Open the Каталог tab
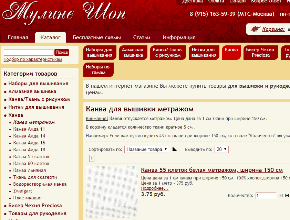This screenshot has width=290, height=220. click(51, 37)
